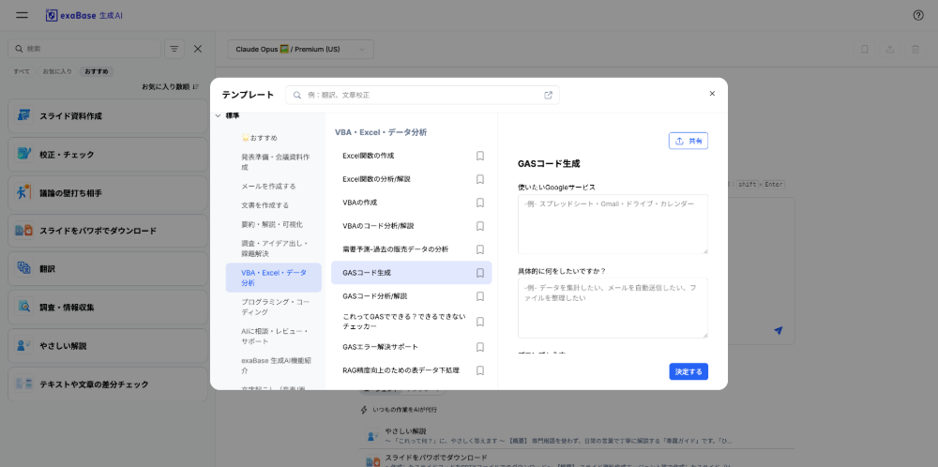Click the 翻訳 card icon
The width and height of the screenshot is (938, 467).
[23, 268]
